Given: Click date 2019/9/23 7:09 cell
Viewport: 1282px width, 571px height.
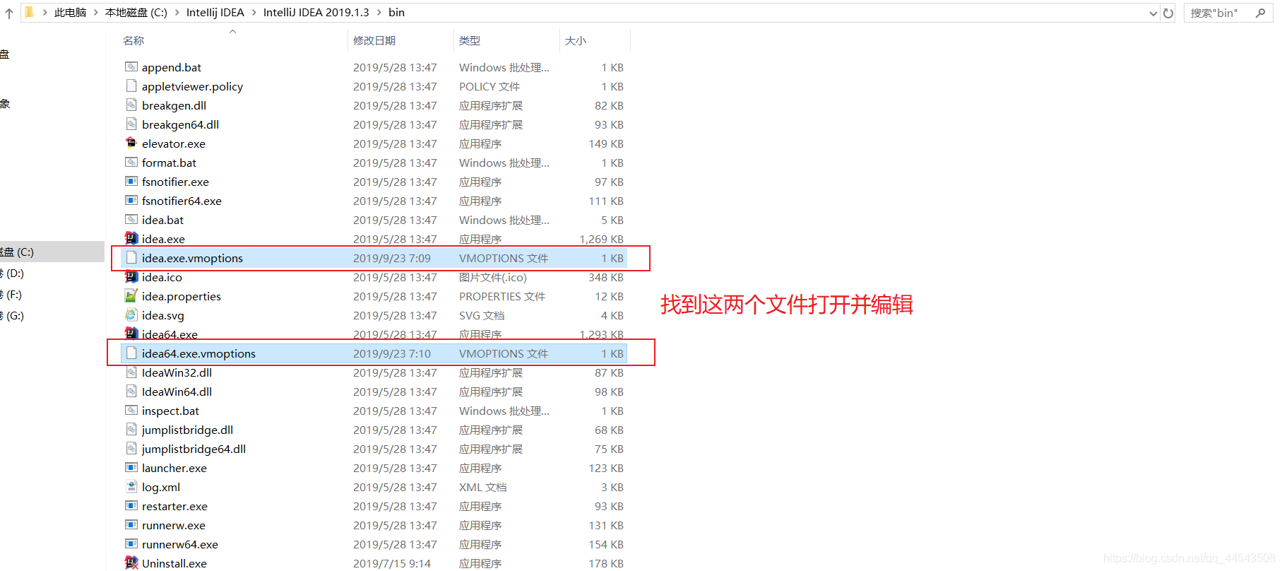Looking at the screenshot, I should tap(392, 258).
